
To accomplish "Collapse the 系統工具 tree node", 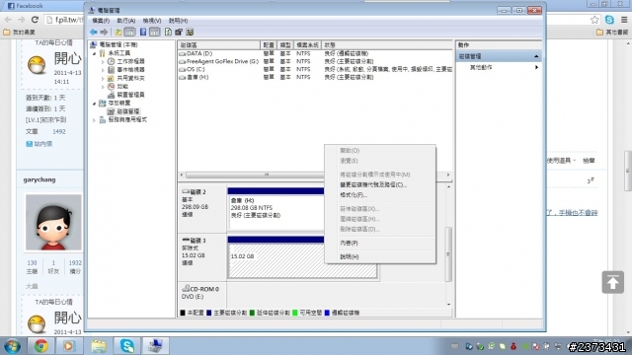I will coord(95,53).
